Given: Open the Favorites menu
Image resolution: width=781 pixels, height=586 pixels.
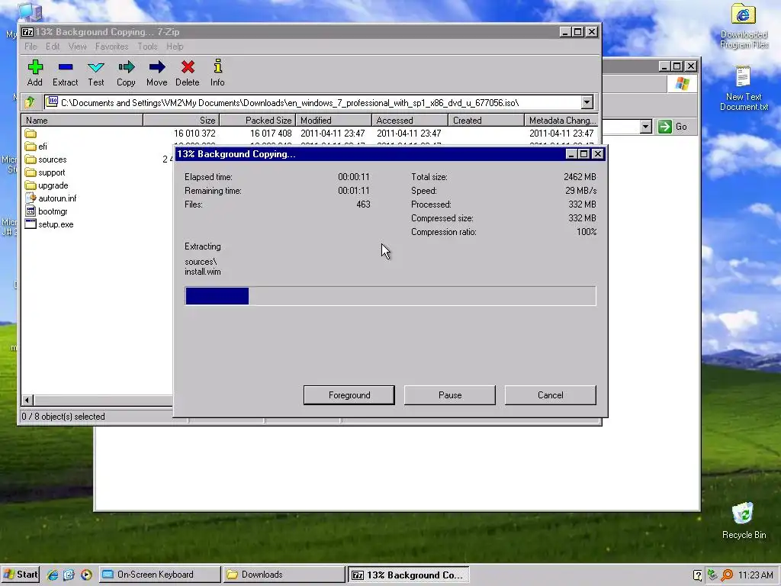Looking at the screenshot, I should tap(111, 47).
